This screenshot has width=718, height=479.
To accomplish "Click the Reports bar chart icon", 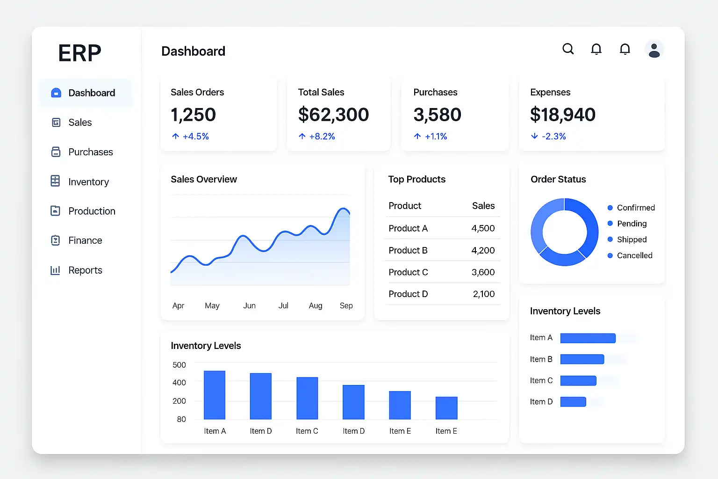I will 55,270.
